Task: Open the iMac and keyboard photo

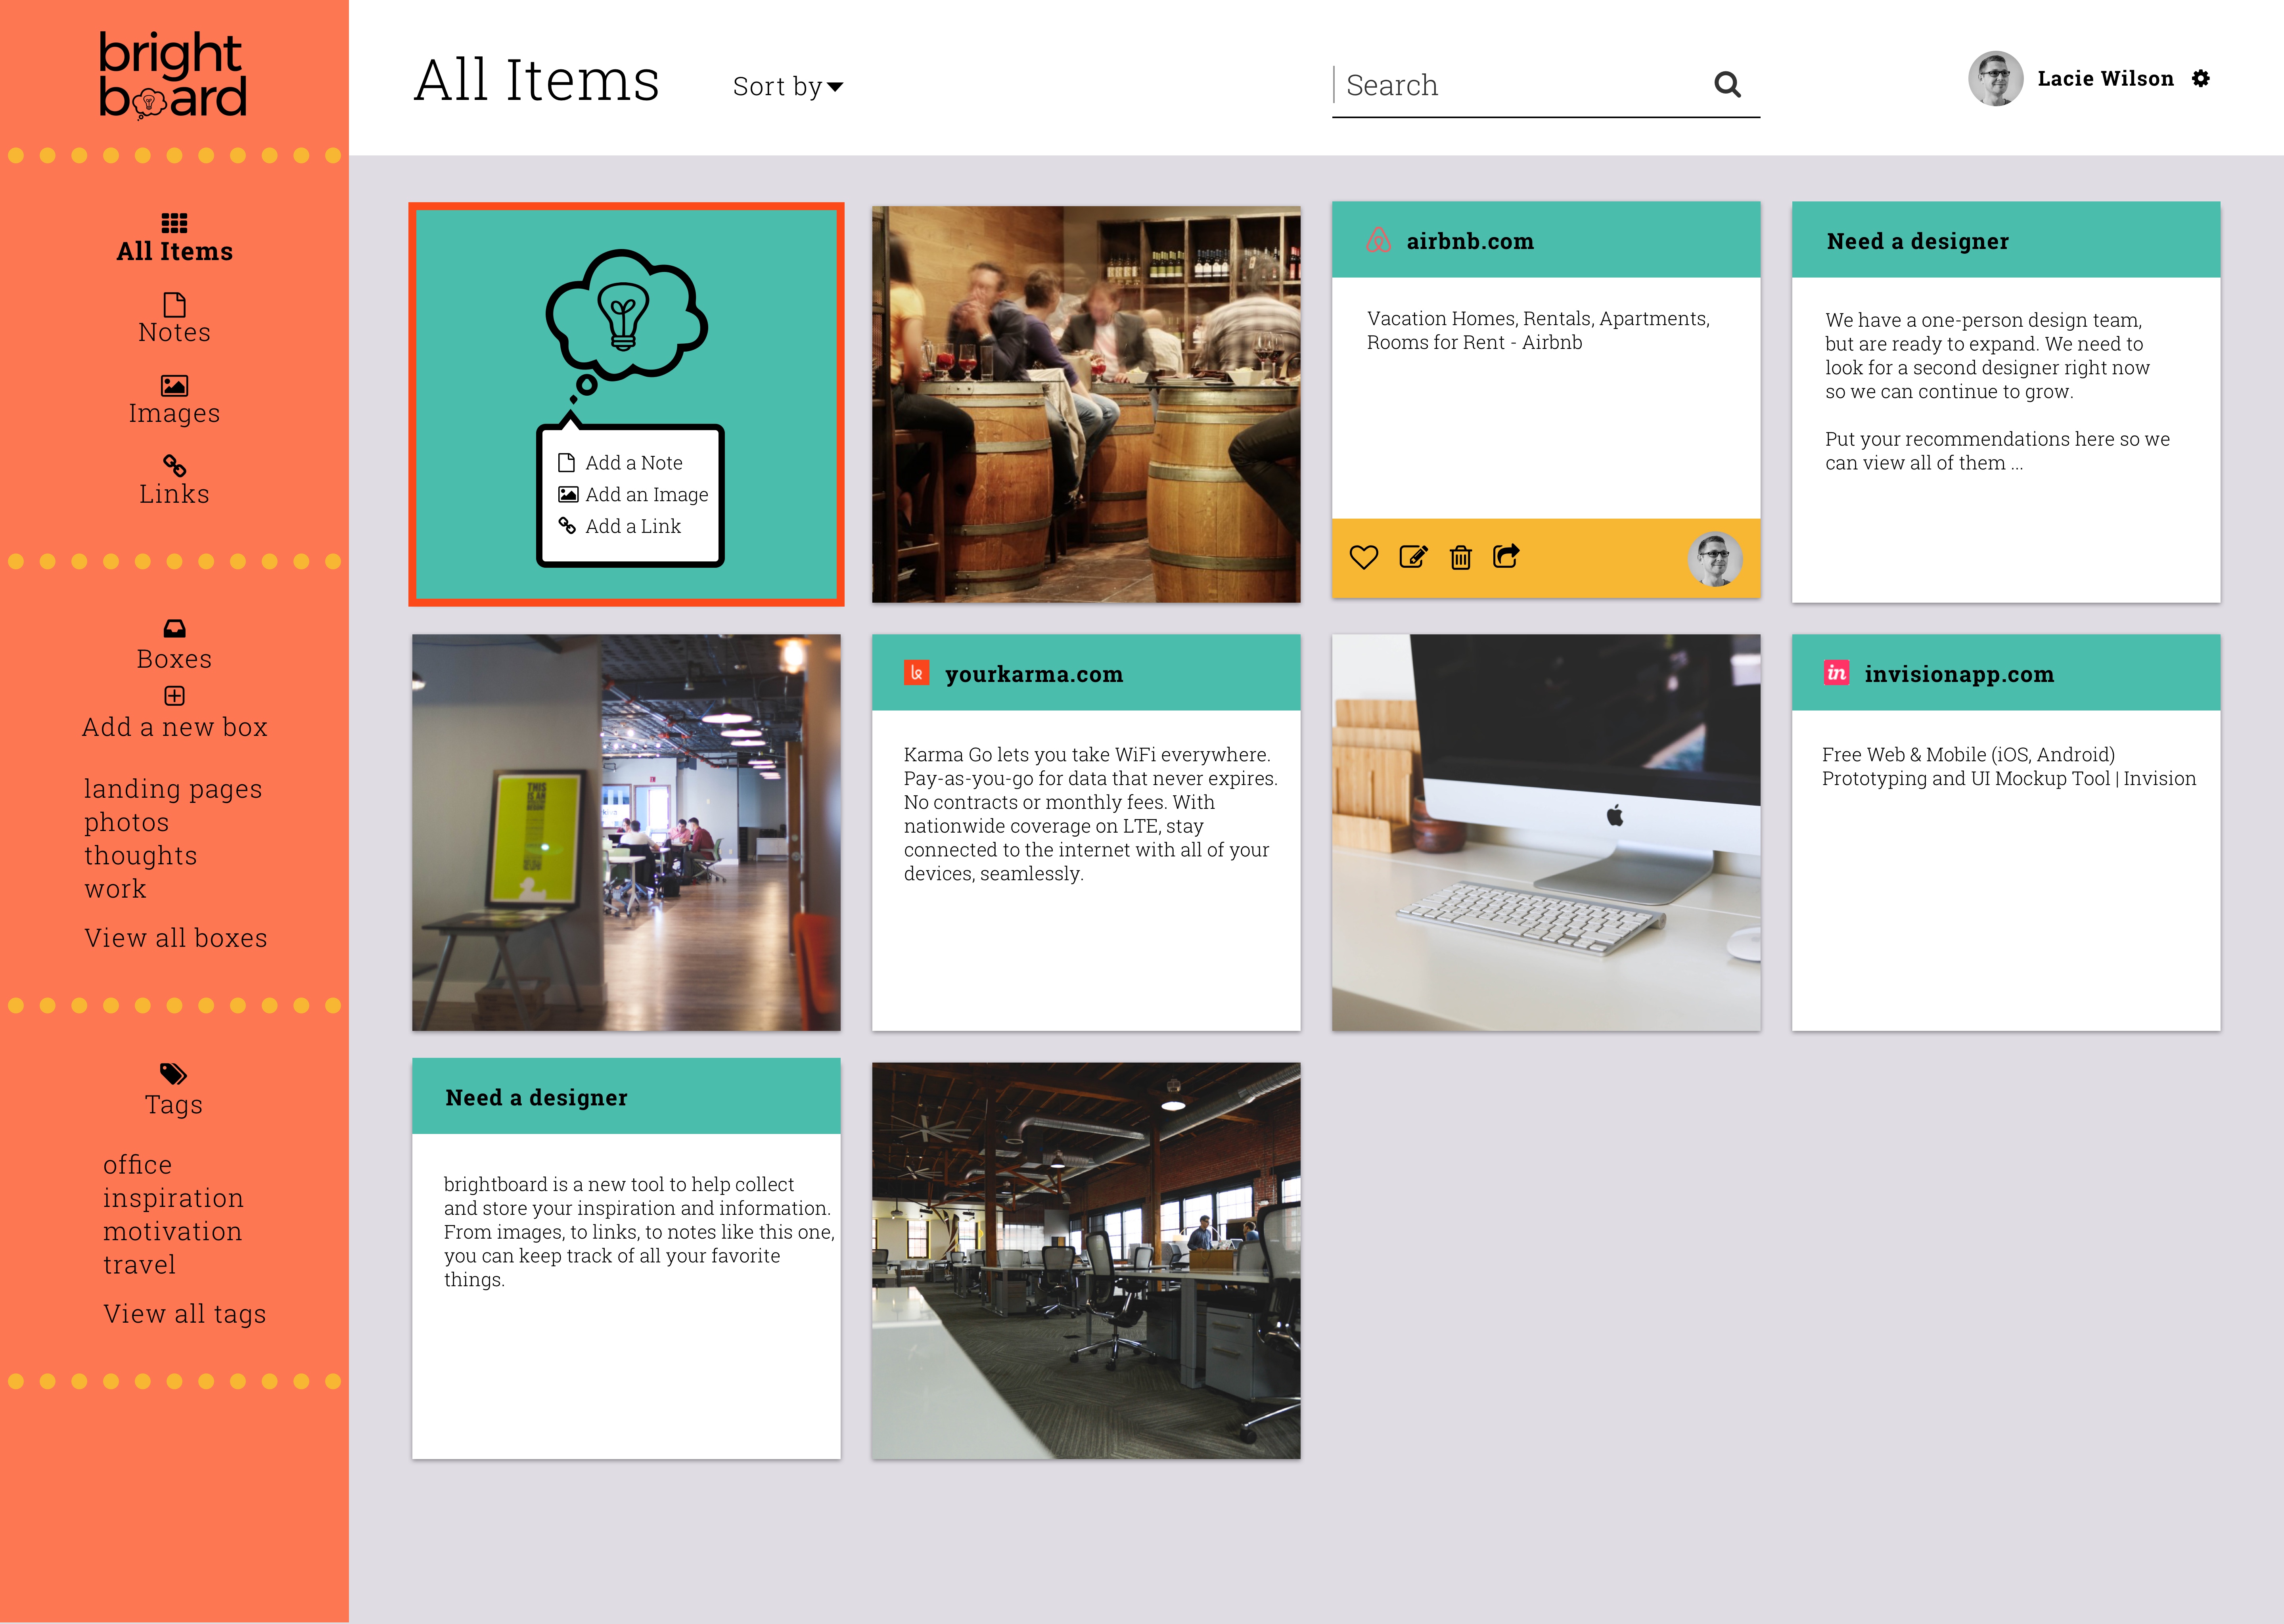Action: [1546, 832]
